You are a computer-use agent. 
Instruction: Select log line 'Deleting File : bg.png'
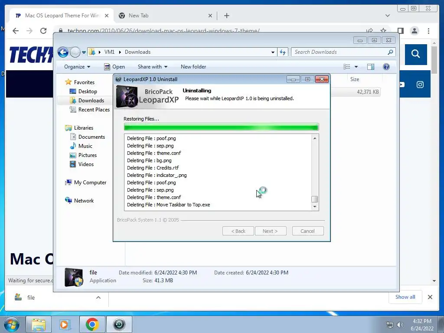pyautogui.click(x=149, y=160)
